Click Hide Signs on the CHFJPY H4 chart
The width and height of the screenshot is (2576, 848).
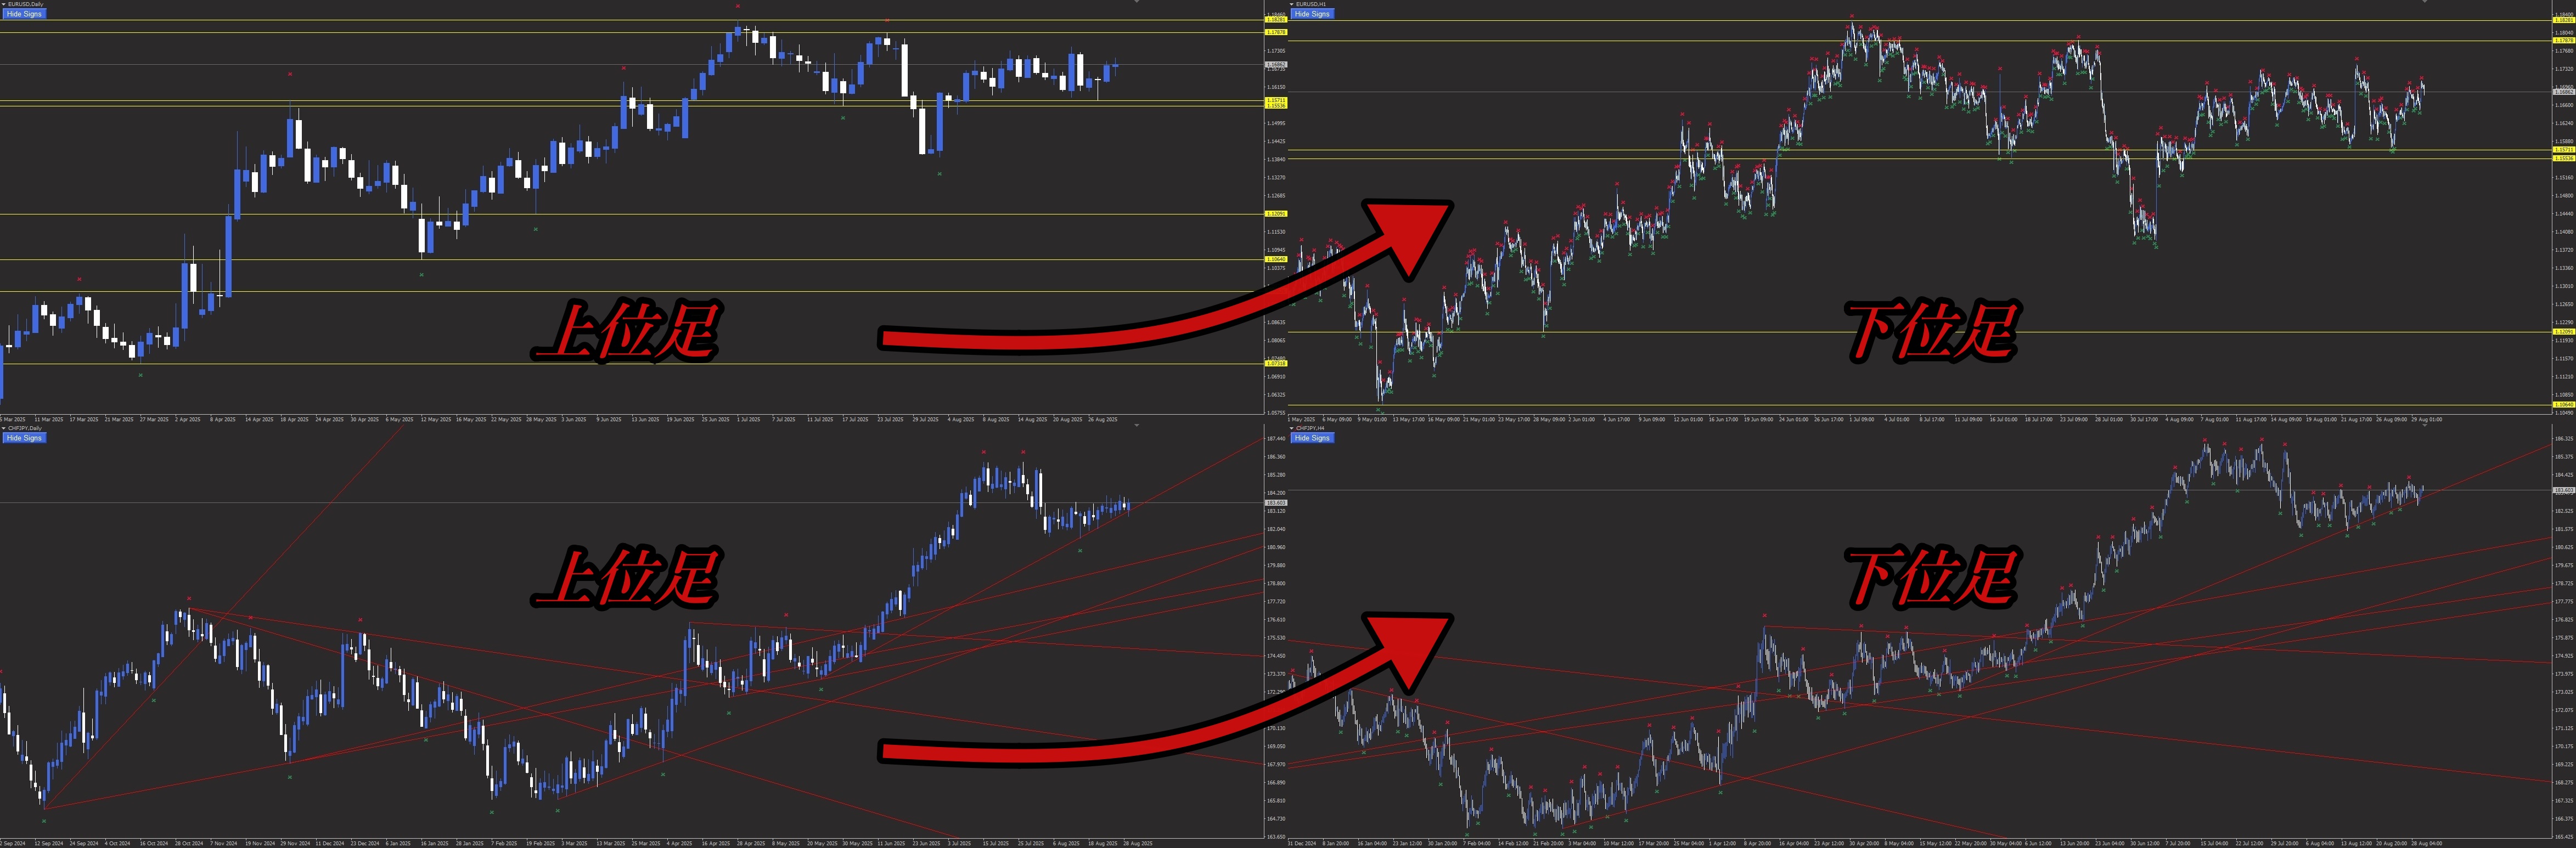1312,438
